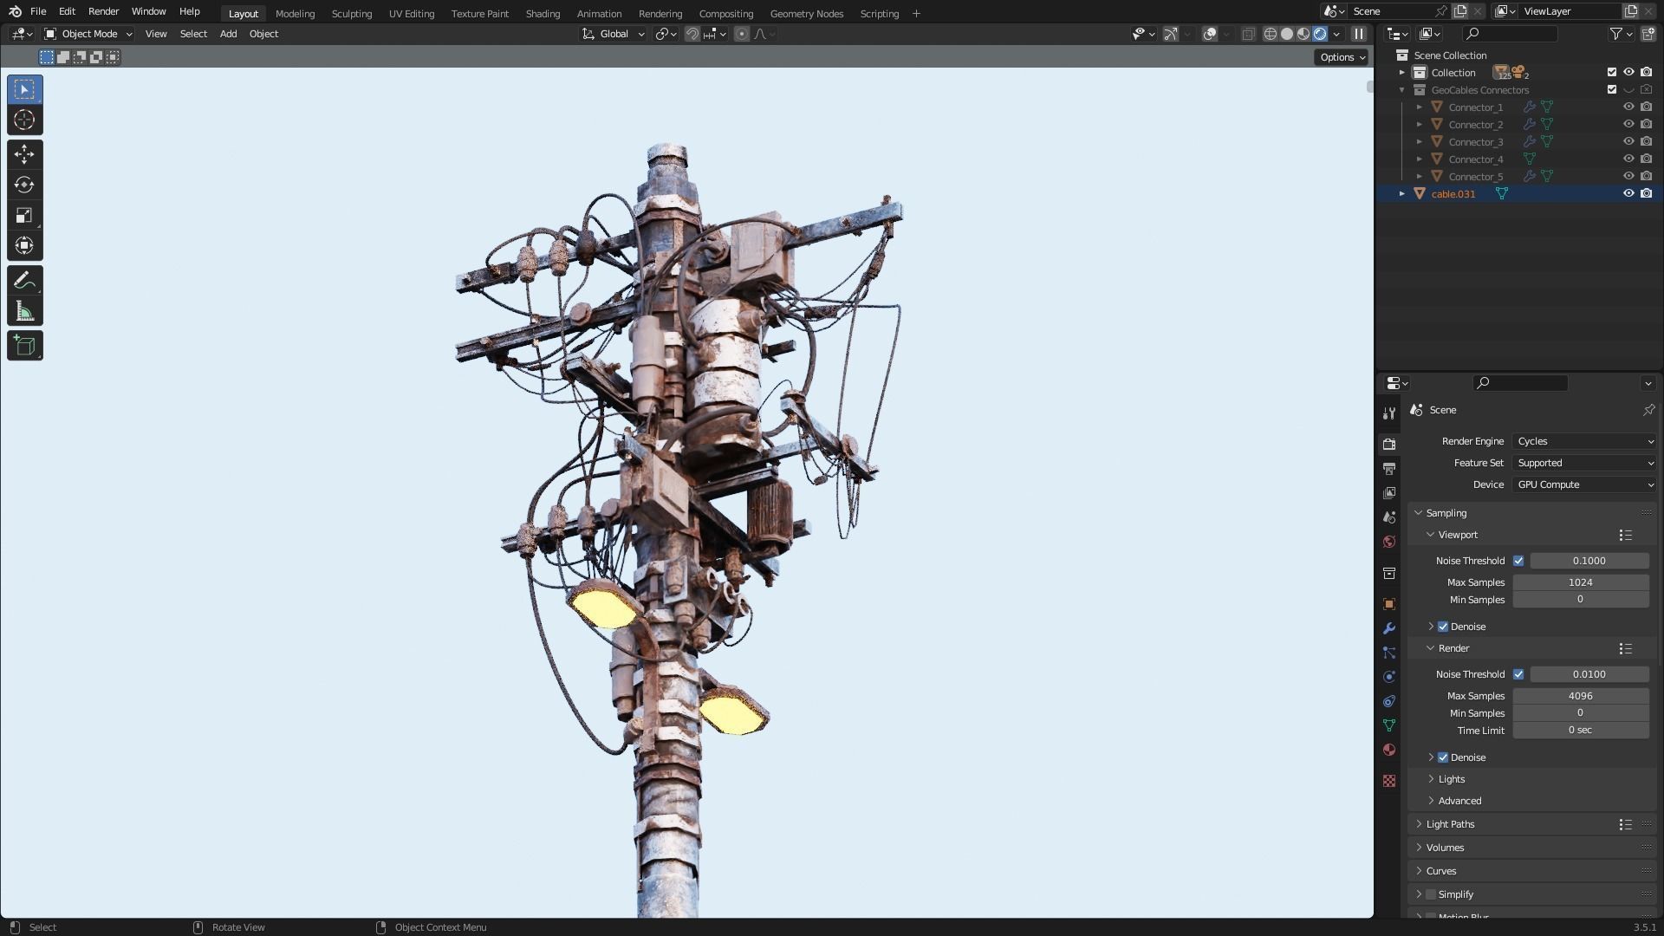1664x936 pixels.
Task: Expand the cable.031 tree item
Action: [1401, 194]
